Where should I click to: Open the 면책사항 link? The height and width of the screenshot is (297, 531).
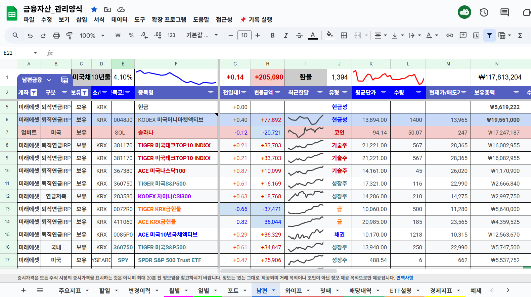405,278
